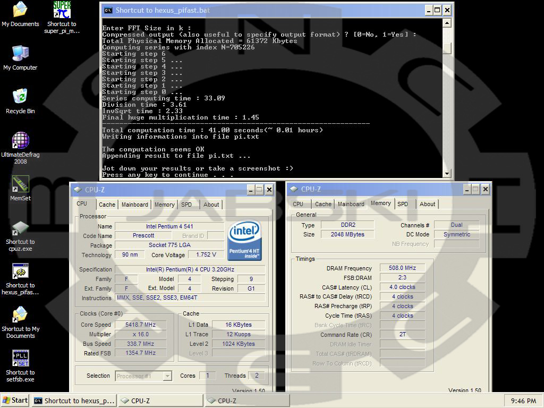Launch the MemSet desktop icon
The width and height of the screenshot is (544, 408).
tap(20, 189)
